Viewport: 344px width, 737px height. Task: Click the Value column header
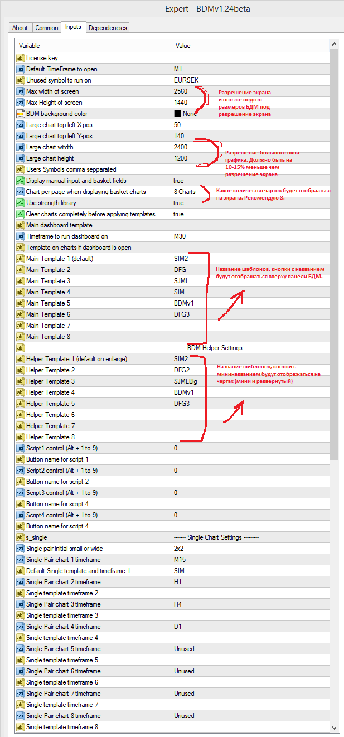click(251, 46)
